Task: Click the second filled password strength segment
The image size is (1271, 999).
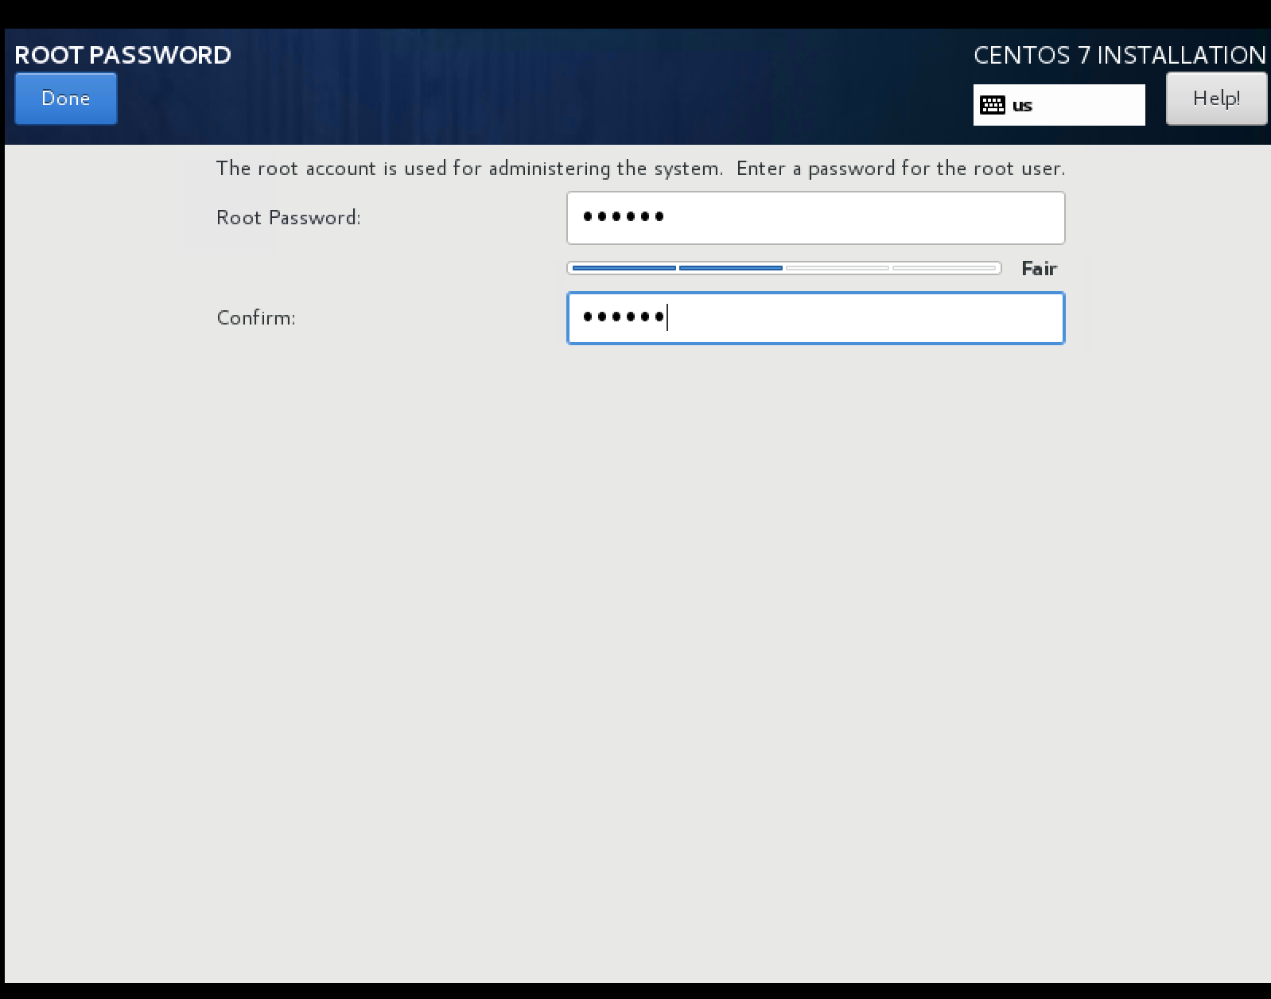Action: pos(730,268)
